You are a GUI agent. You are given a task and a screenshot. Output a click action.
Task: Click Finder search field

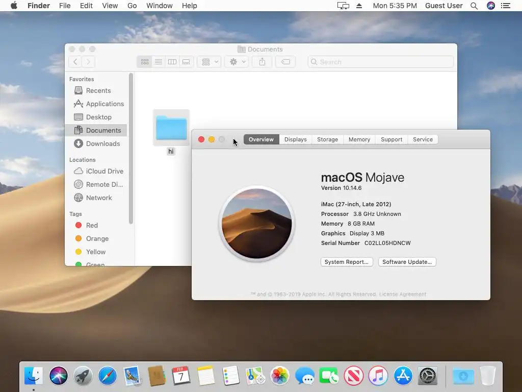pyautogui.click(x=380, y=62)
